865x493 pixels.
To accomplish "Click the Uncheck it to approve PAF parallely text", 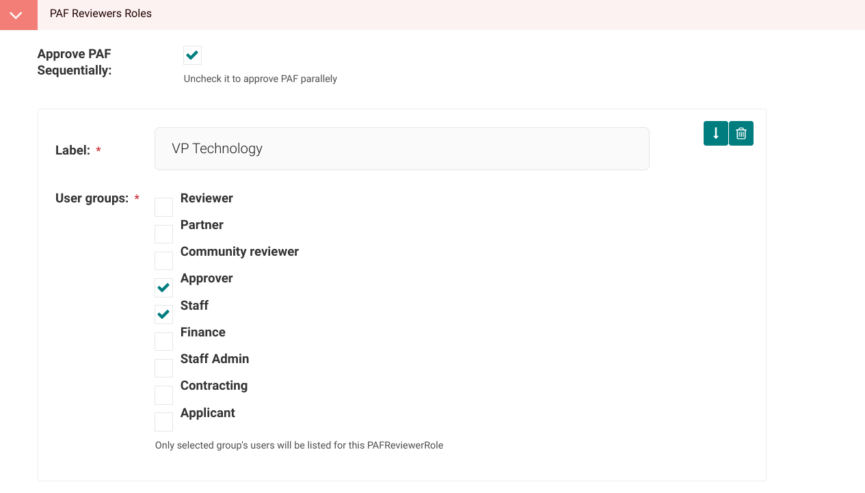I will pos(260,79).
